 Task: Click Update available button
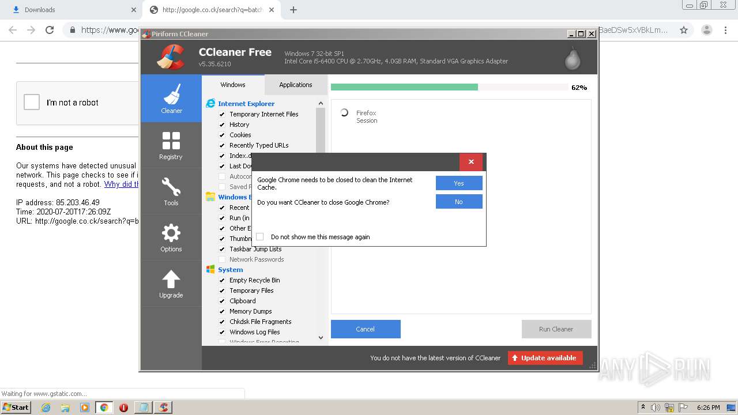545,358
